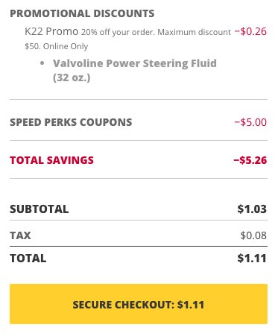Screen dimensions: 278x336
Task: Select the K22 Promo name text
Action: [x=51, y=31]
